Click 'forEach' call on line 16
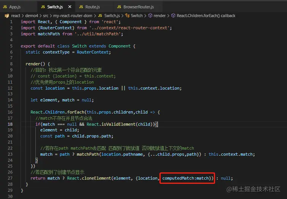This screenshot has height=199, width=287. (76, 112)
